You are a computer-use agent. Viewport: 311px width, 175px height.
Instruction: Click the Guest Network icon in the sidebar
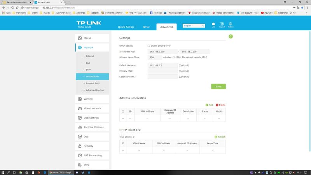(80, 108)
